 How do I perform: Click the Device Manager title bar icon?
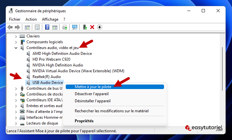(x=11, y=11)
